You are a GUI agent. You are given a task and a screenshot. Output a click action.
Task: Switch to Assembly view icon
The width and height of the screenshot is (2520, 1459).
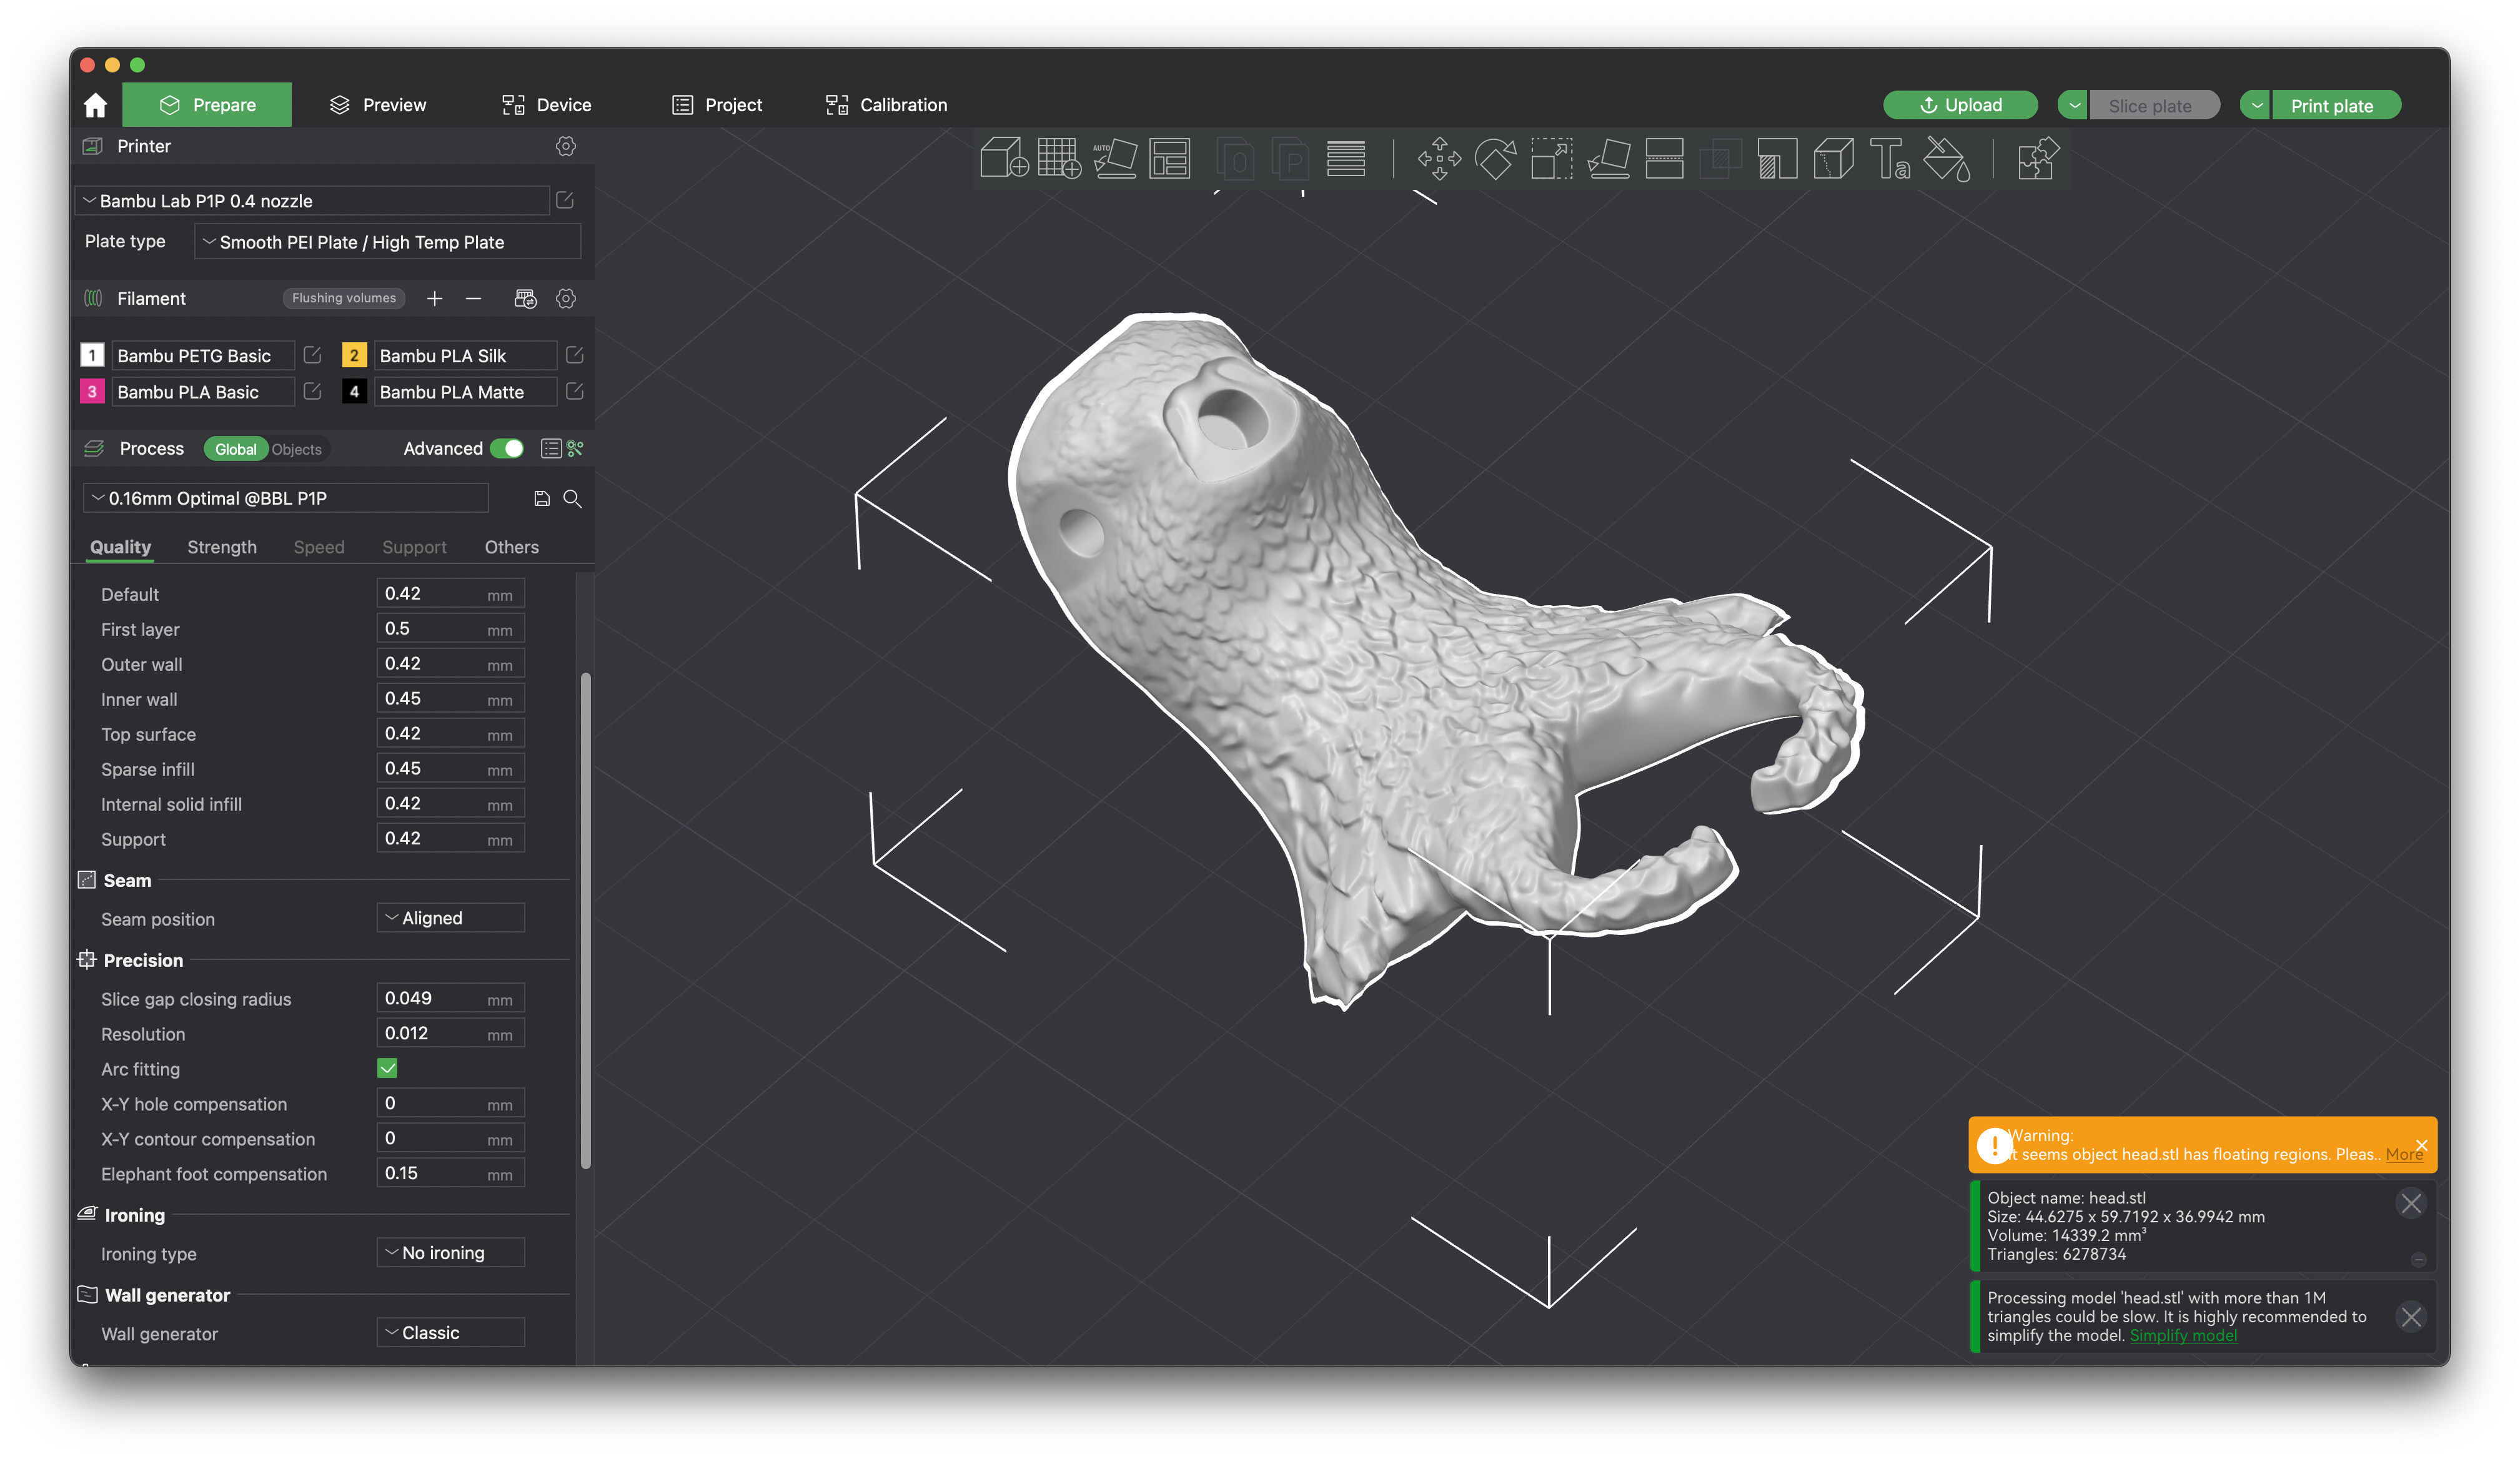pos(2038,158)
